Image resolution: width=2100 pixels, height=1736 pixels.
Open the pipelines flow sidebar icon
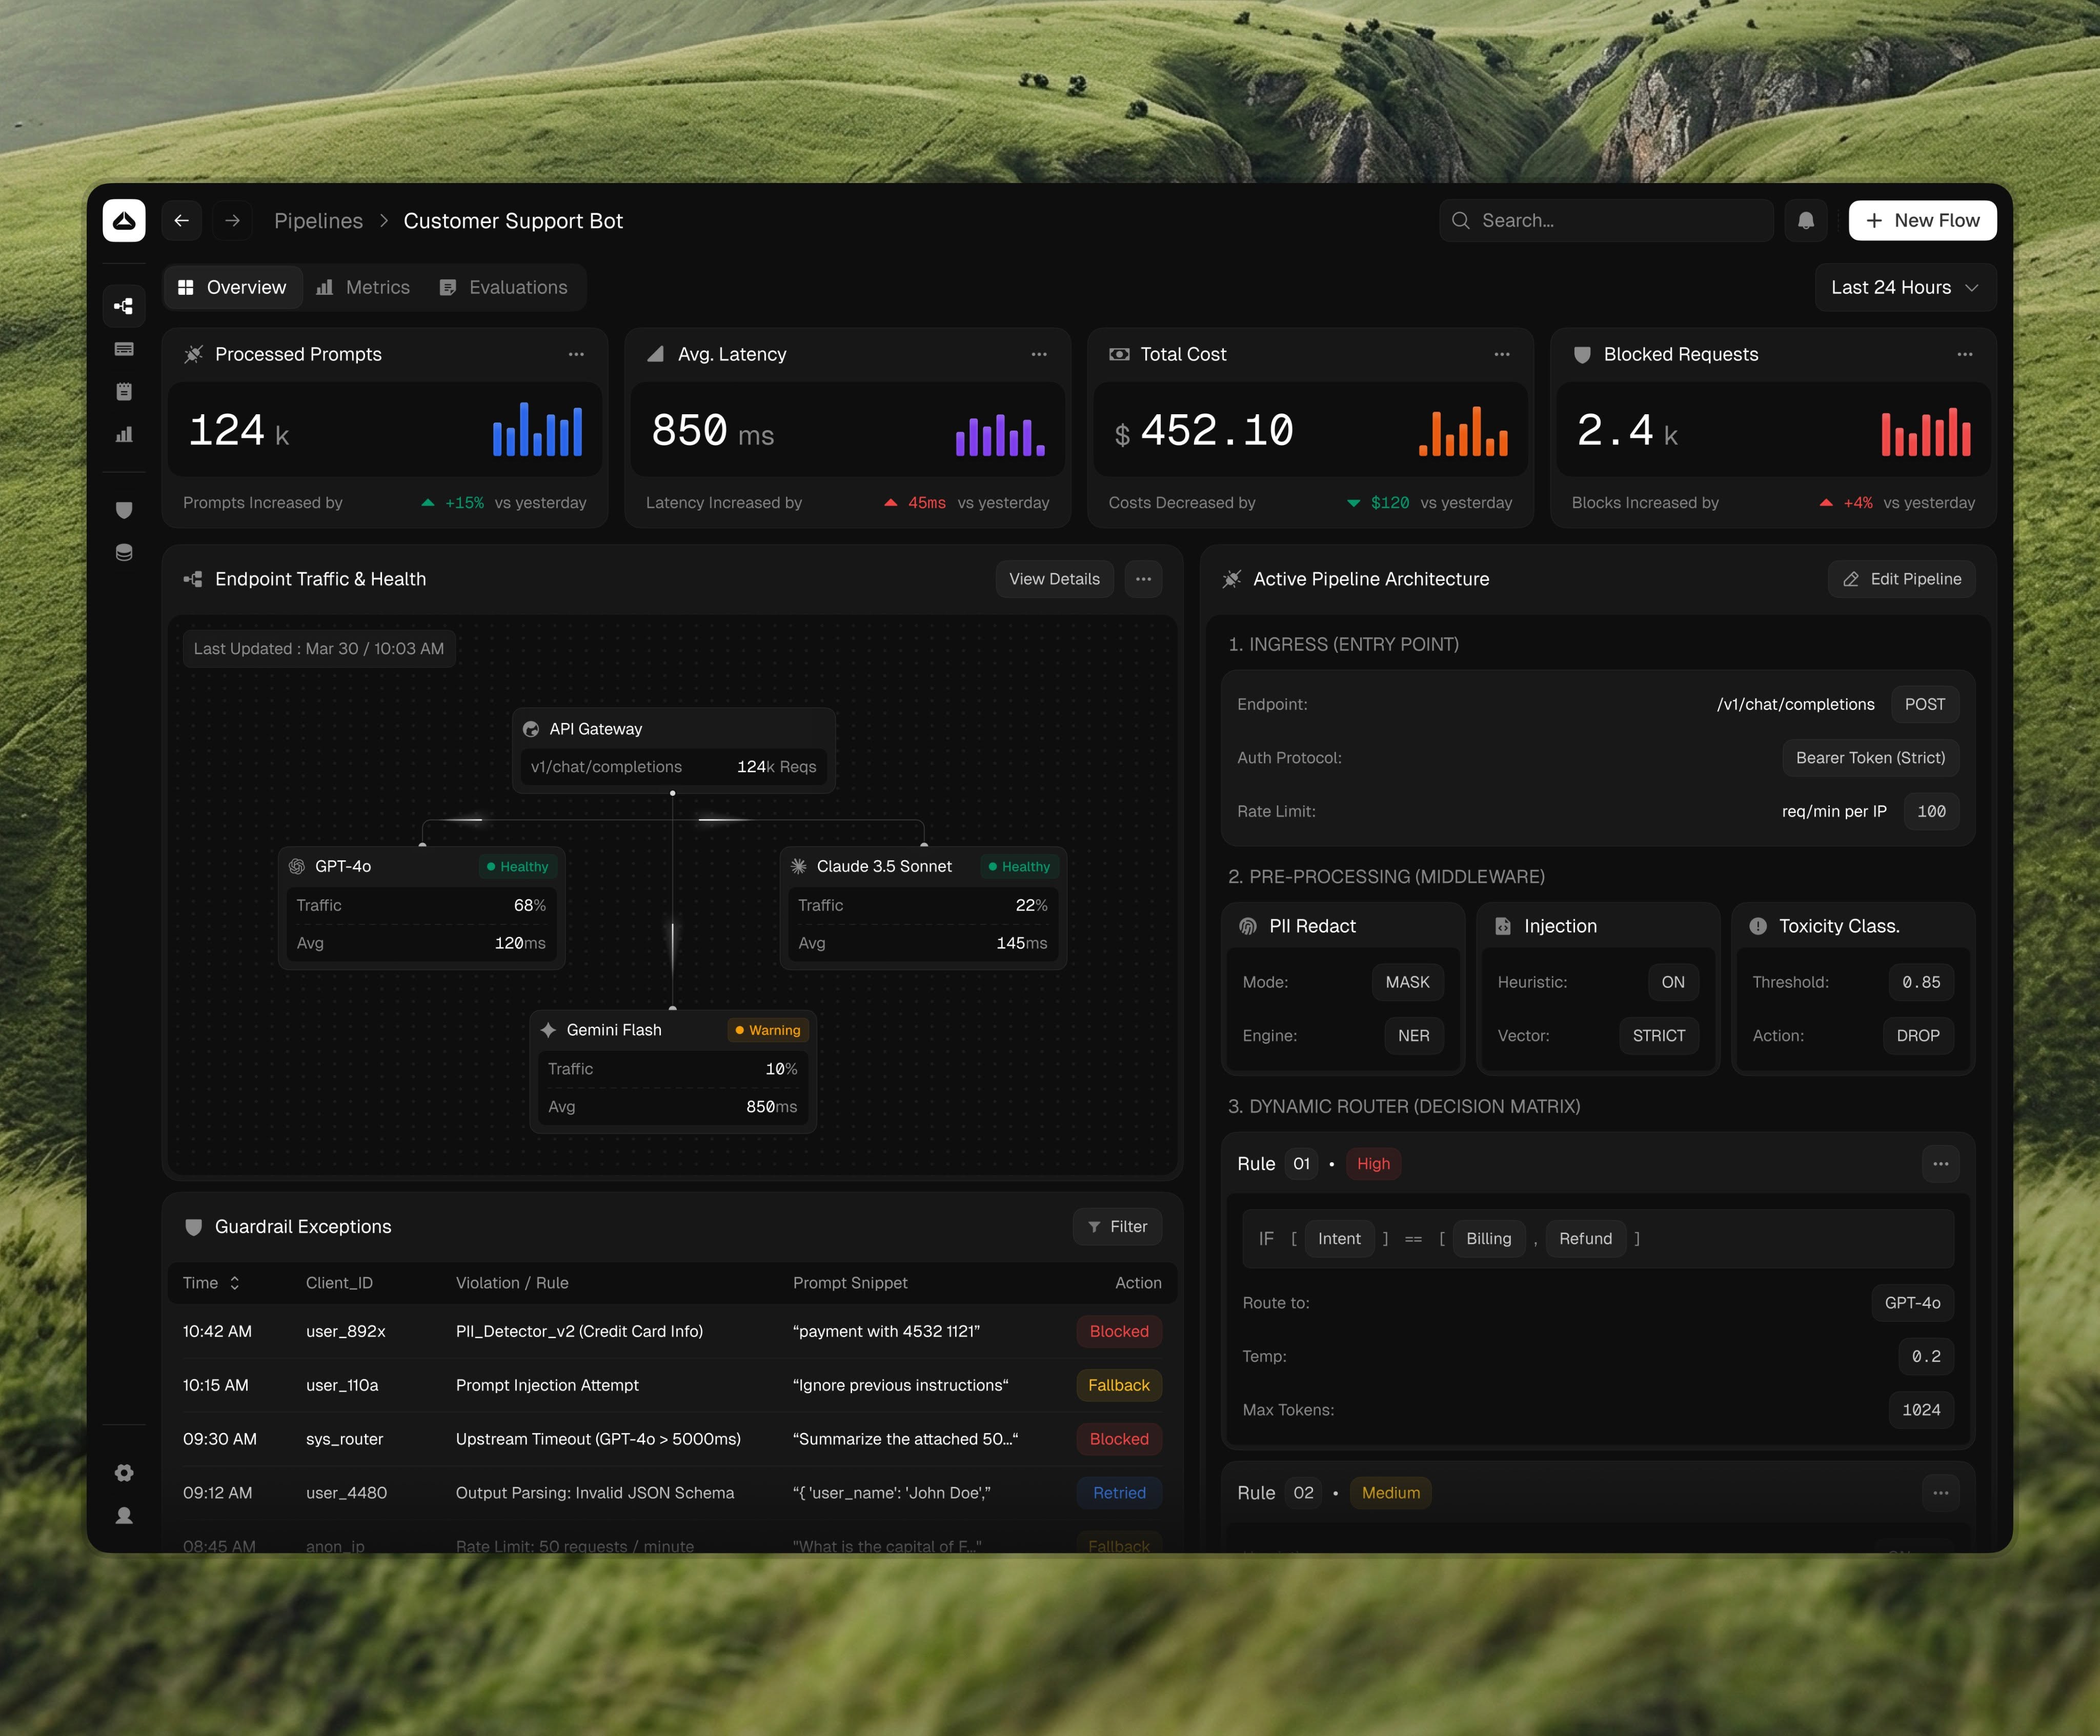pyautogui.click(x=124, y=306)
